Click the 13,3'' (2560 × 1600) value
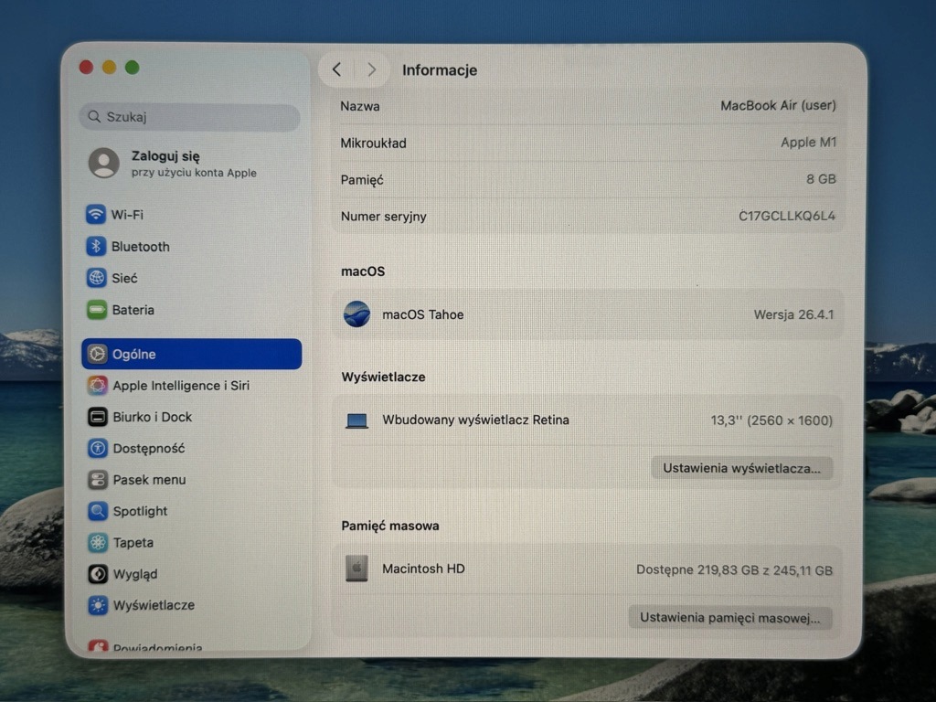The width and height of the screenshot is (936, 702). tap(771, 420)
